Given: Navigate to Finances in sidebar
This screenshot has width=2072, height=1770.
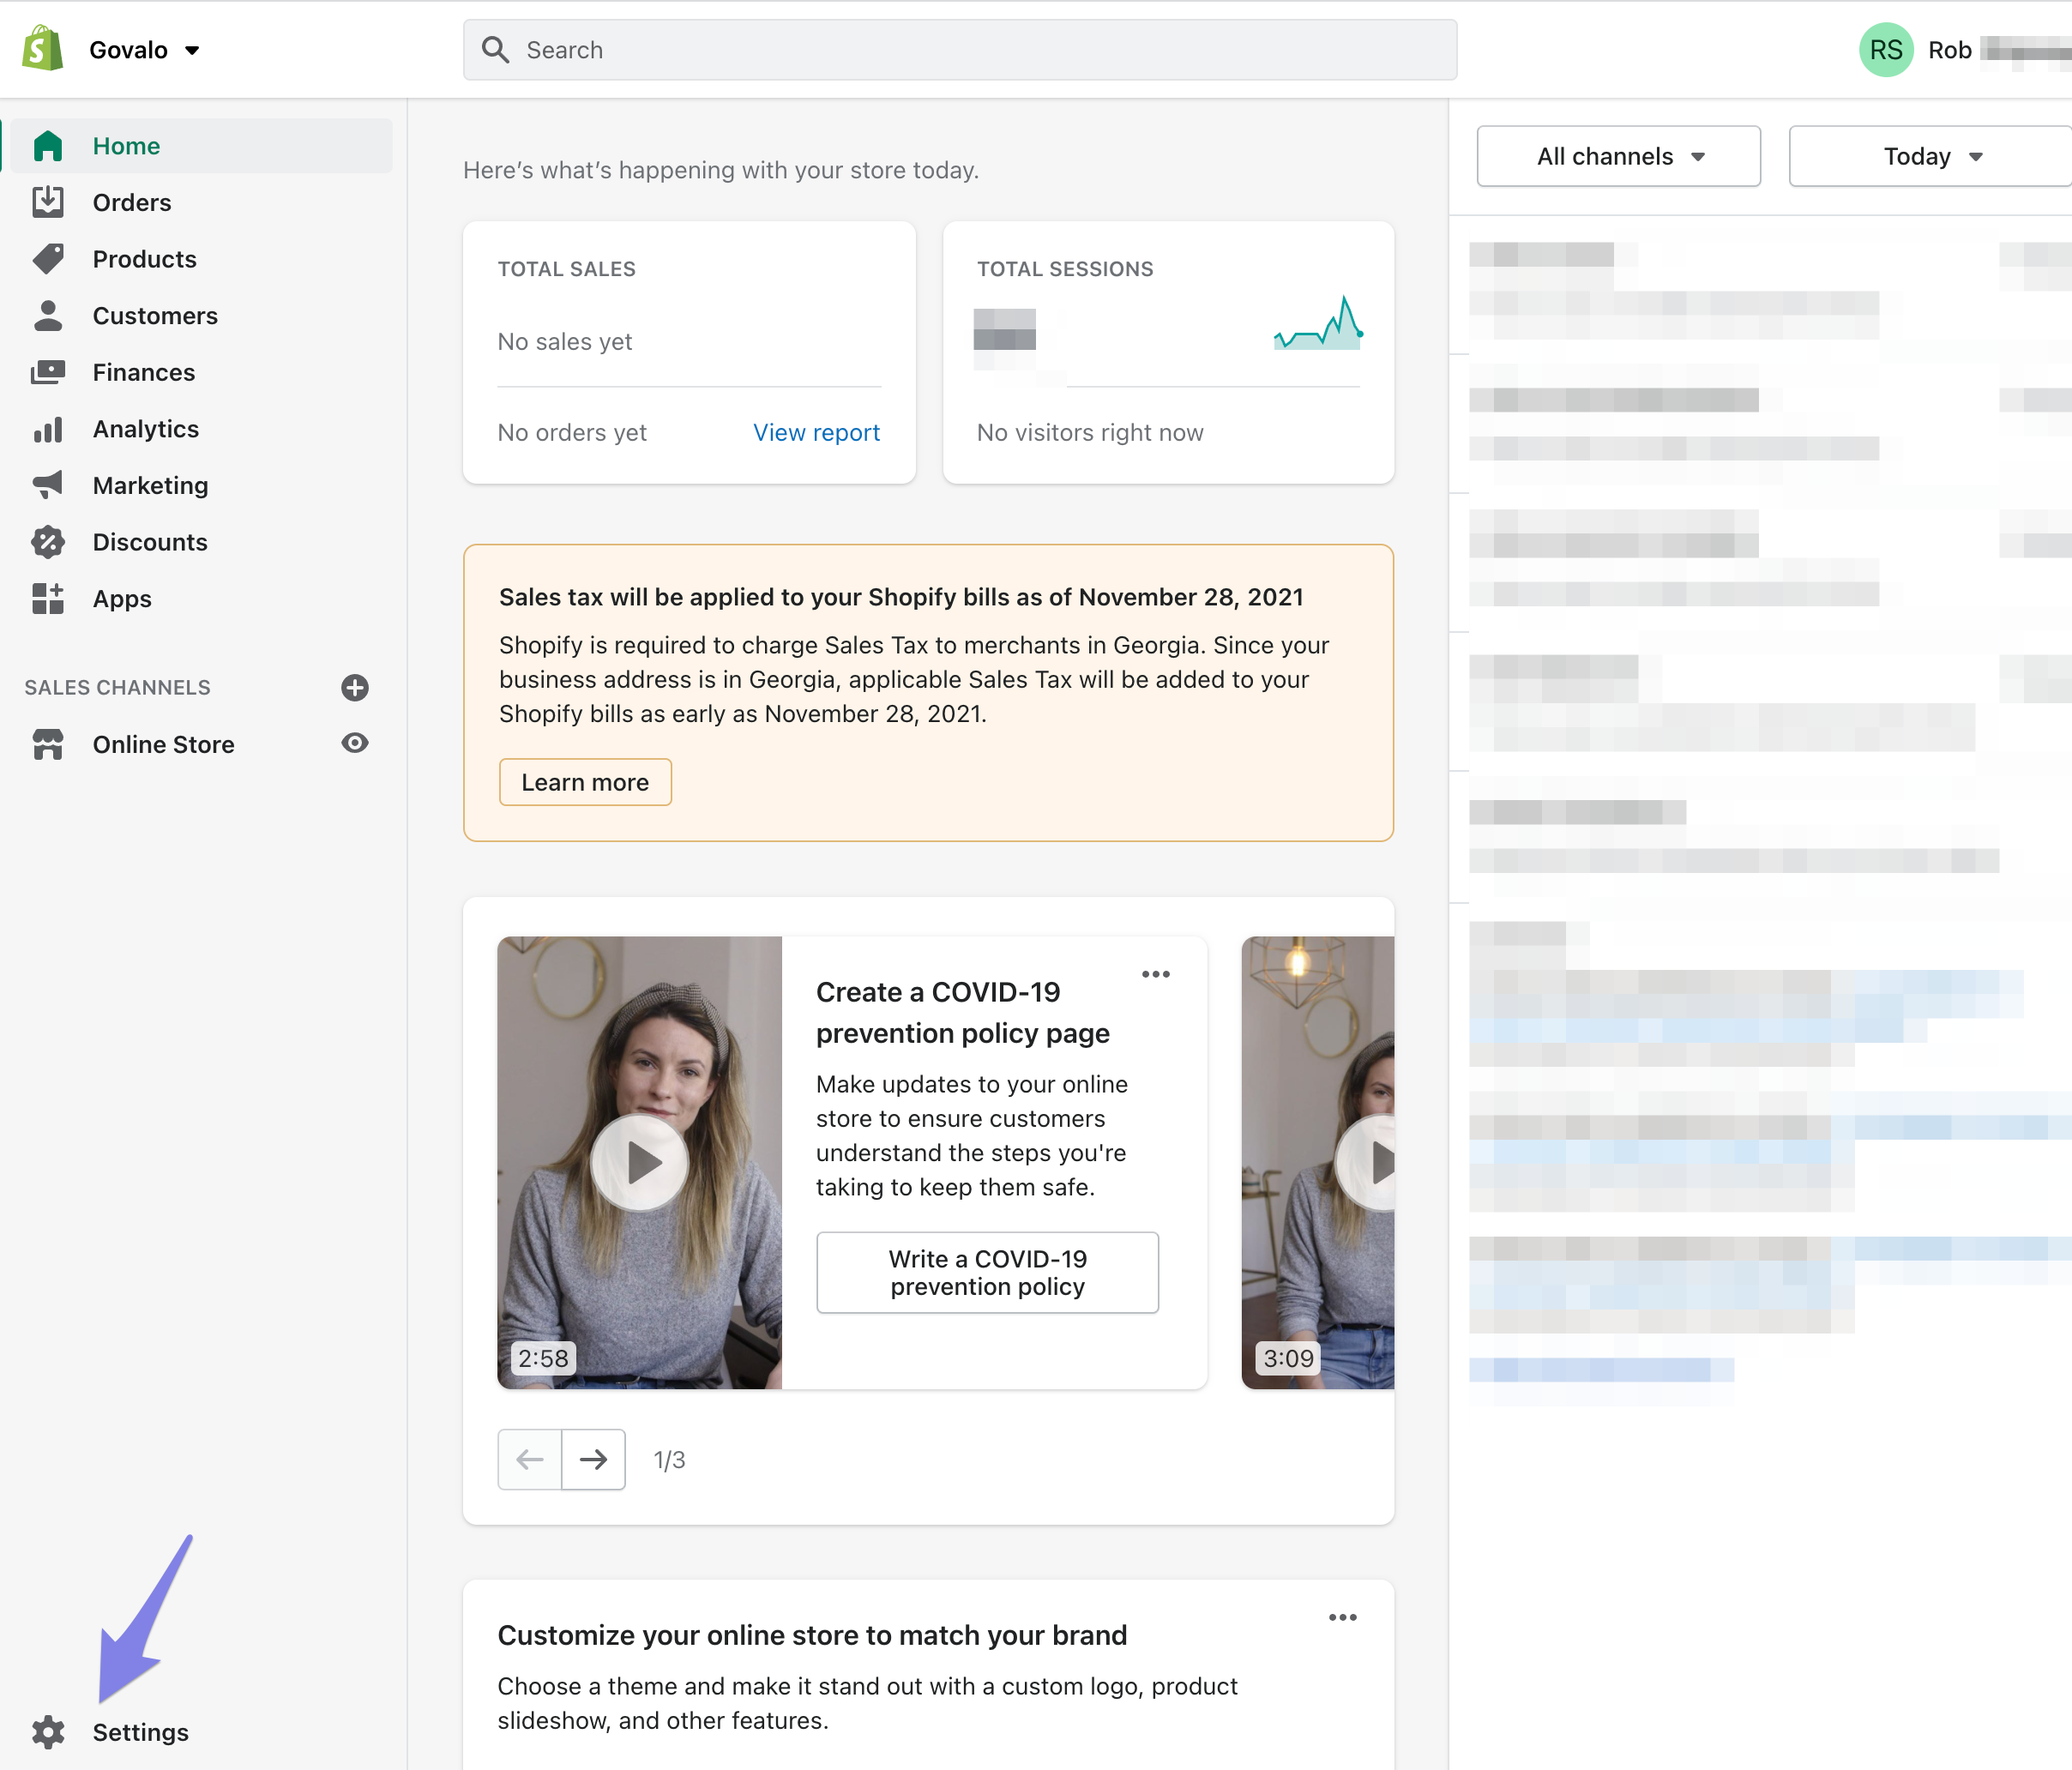Looking at the screenshot, I should (x=144, y=373).
